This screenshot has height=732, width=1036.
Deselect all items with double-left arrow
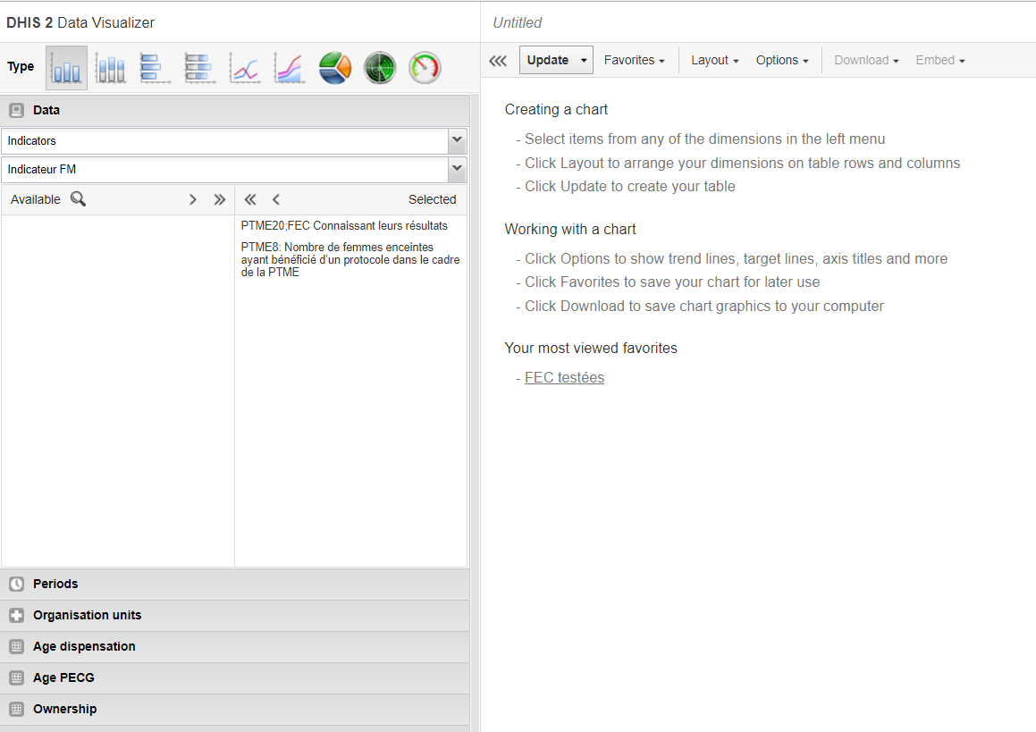click(x=250, y=199)
